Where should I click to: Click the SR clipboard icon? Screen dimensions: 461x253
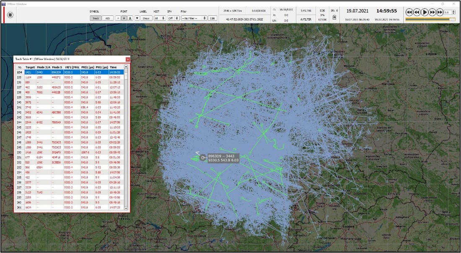pos(334,18)
